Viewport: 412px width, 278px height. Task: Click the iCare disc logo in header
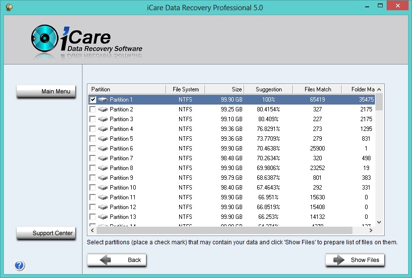pos(44,39)
